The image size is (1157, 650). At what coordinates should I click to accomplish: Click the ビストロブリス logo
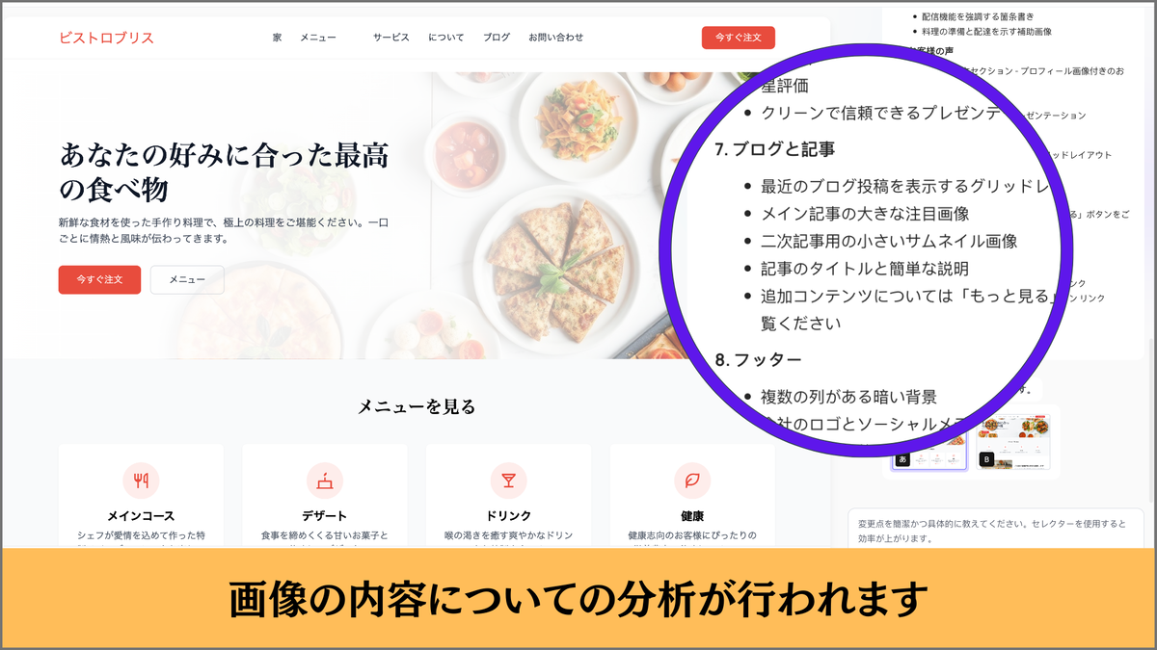[x=106, y=38]
